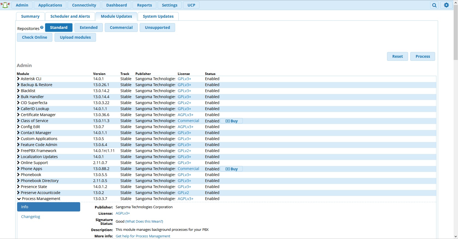
Task: Select the Module Updates tab
Action: [116, 16]
